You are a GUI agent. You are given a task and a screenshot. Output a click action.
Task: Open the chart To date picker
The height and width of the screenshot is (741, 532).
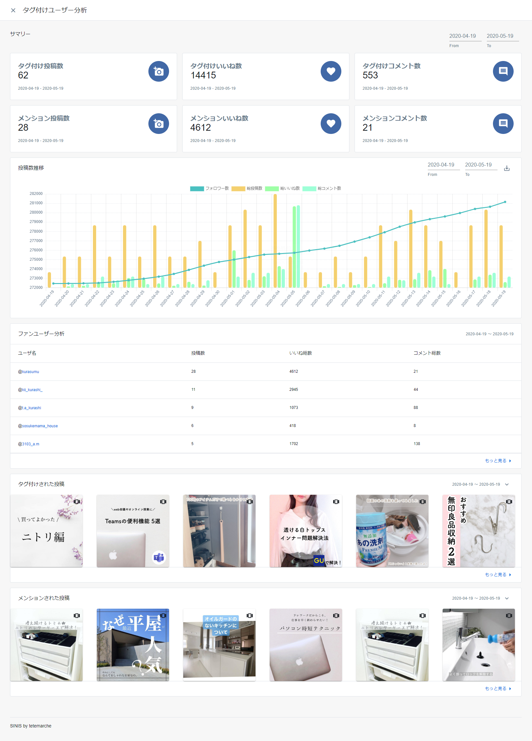point(481,165)
